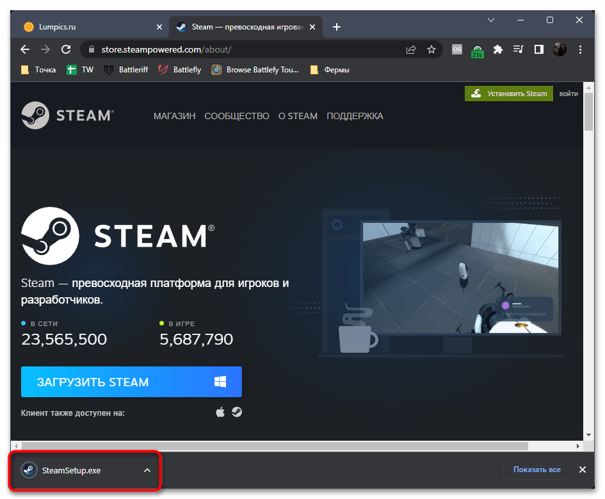The height and width of the screenshot is (499, 605).
Task: Open the МАГАЗИН menu
Action: point(174,116)
